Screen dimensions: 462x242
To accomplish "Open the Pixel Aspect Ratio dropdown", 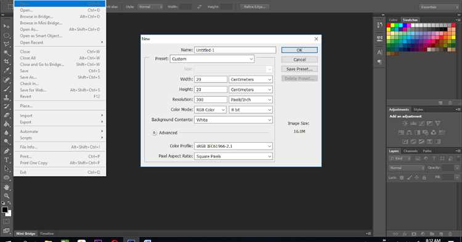I will [233, 156].
